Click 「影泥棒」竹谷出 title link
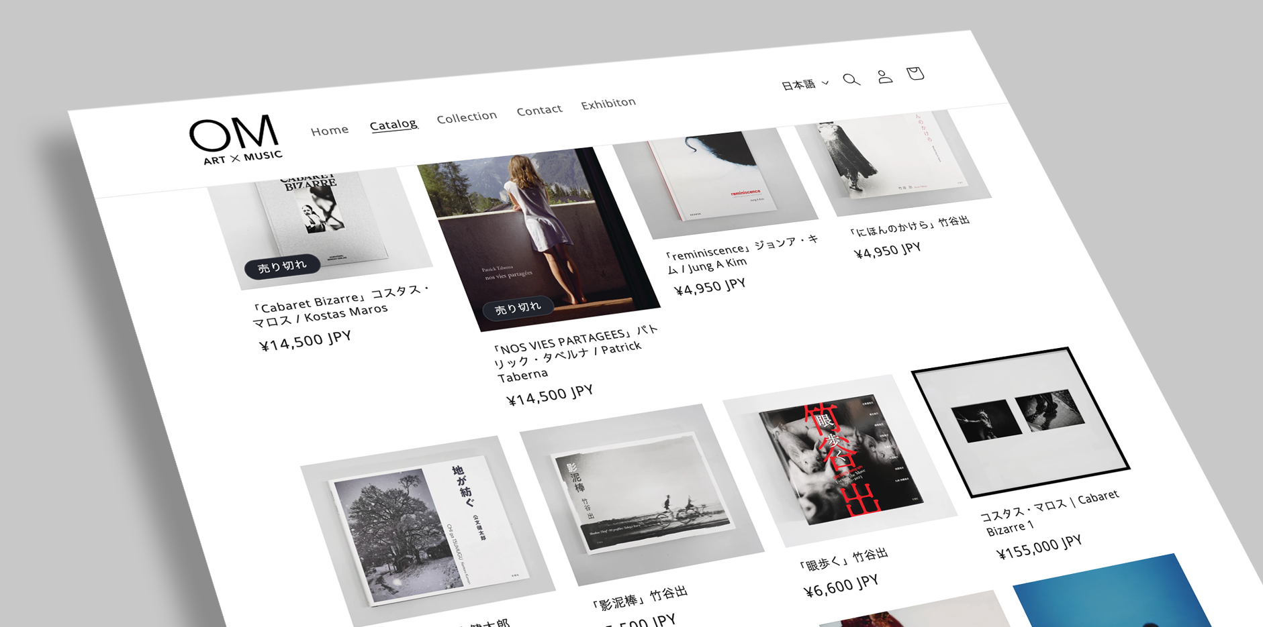Image resolution: width=1263 pixels, height=627 pixels. (640, 597)
